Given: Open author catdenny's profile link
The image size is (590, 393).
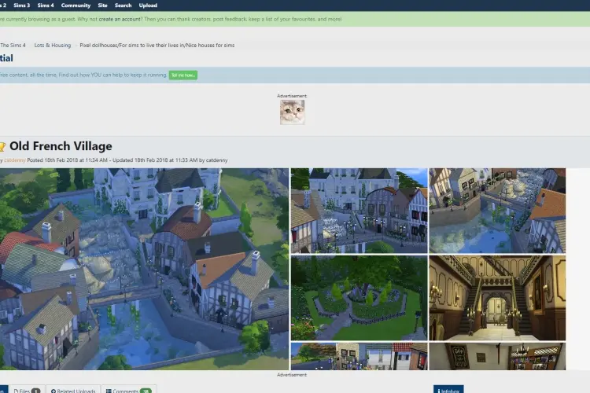Looking at the screenshot, I should pos(15,160).
